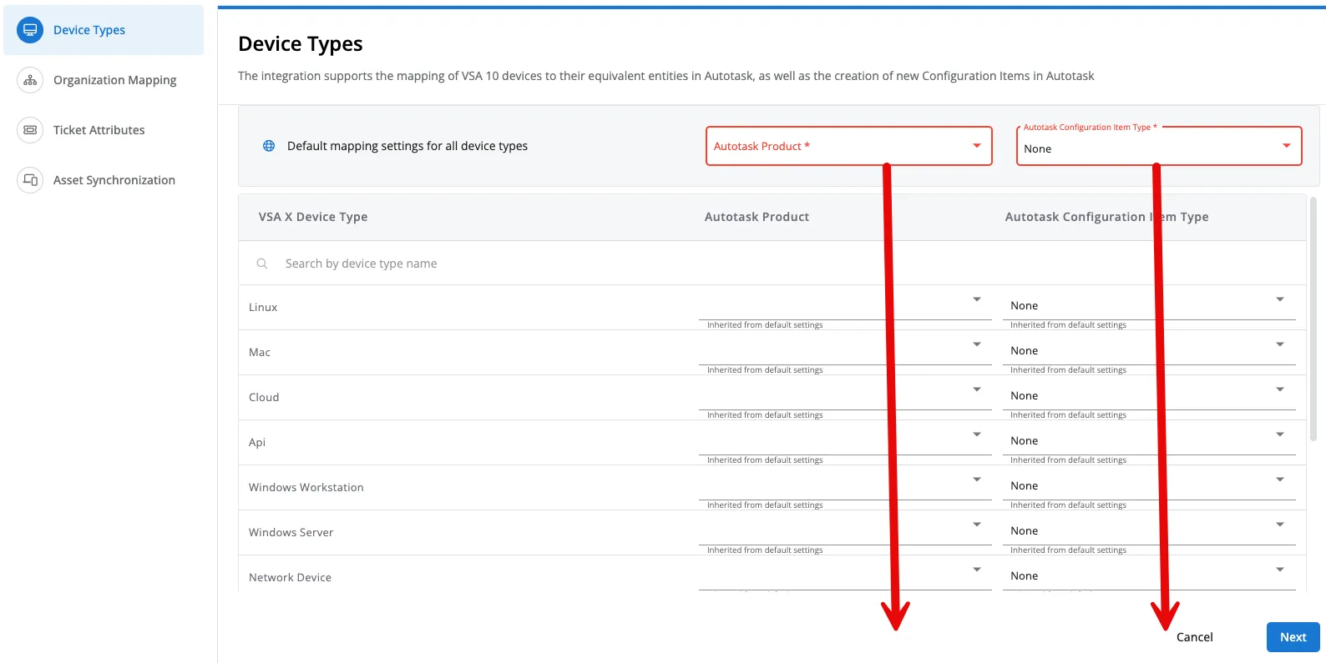The image size is (1326, 663).
Task: Click the Device Types monitor icon
Action: coord(30,30)
